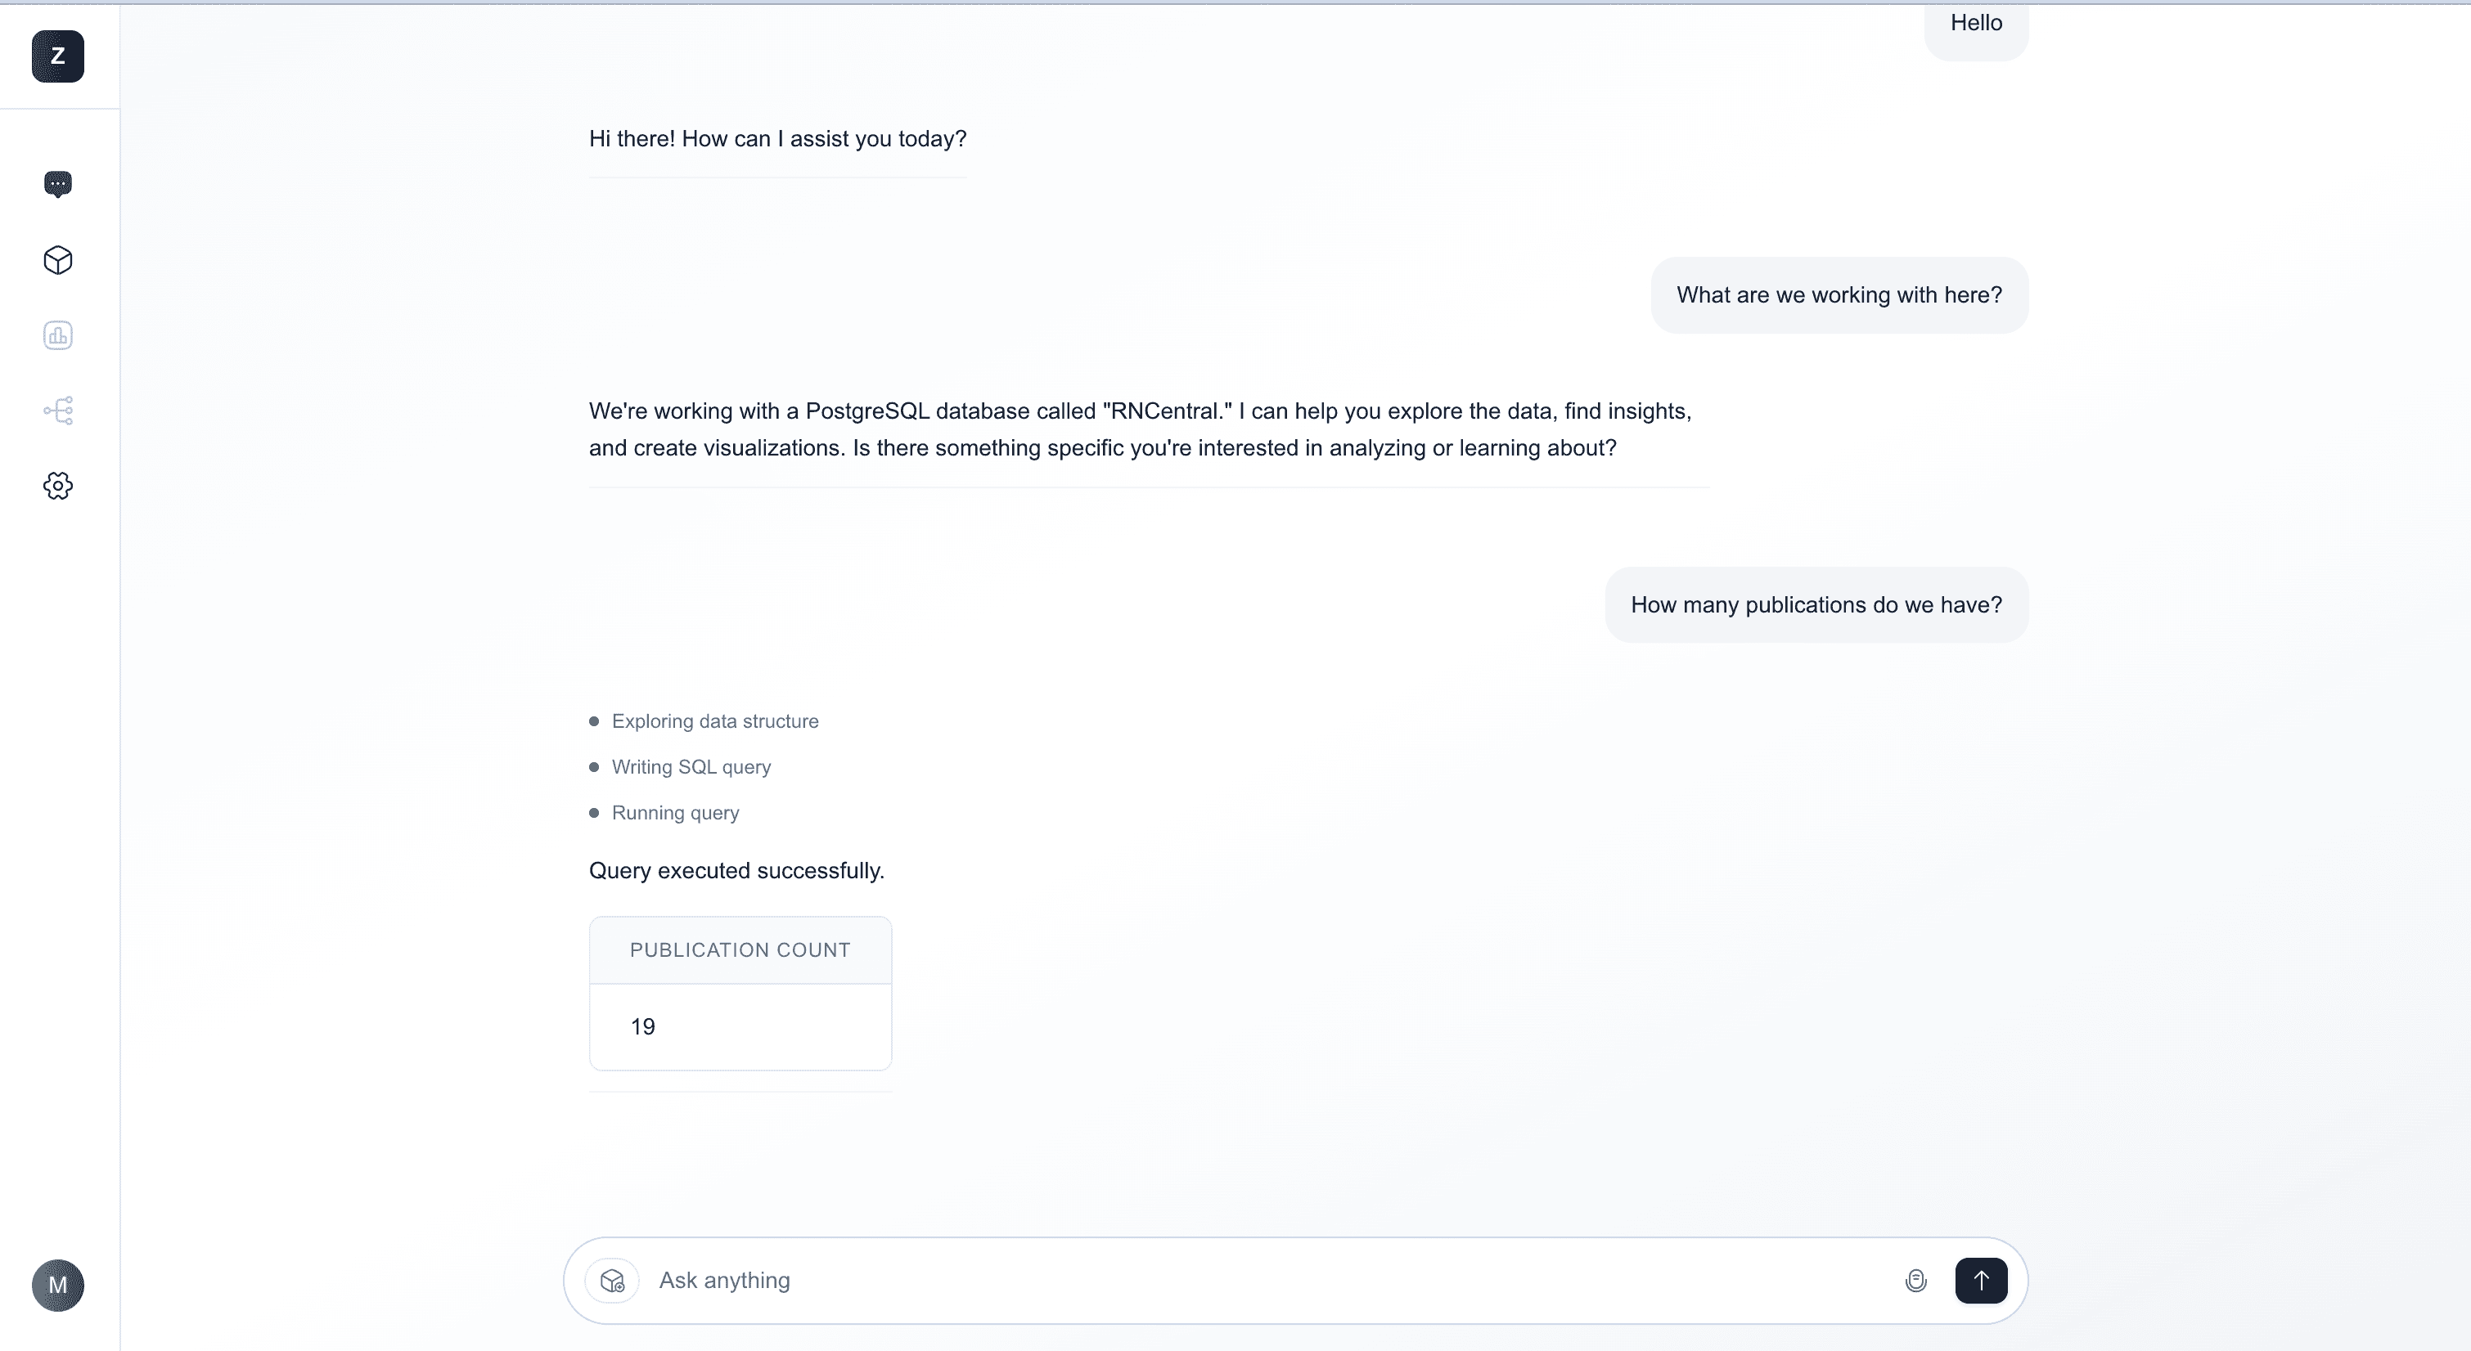Select the result cell showing 19
Image resolution: width=2471 pixels, height=1351 pixels.
point(642,1027)
